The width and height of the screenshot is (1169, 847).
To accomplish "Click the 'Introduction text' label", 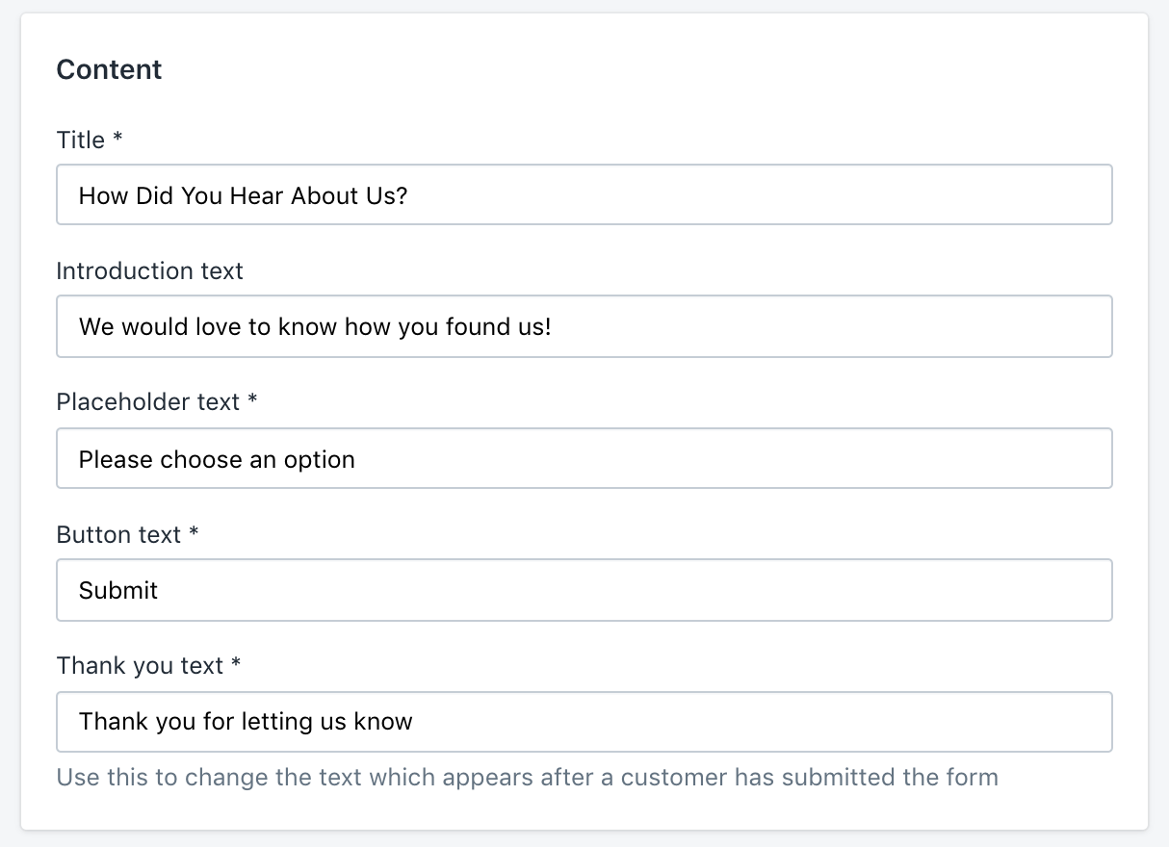I will pyautogui.click(x=149, y=271).
